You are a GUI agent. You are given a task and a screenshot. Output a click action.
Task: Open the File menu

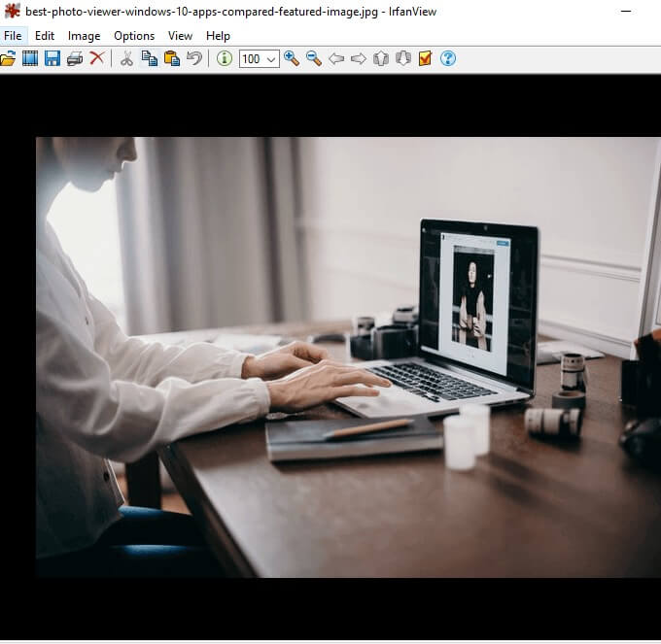tap(13, 36)
